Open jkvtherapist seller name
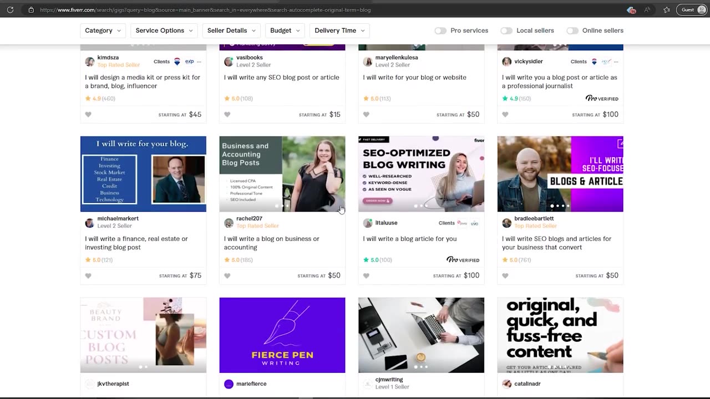Screen dimensions: 710x399 [x=113, y=384]
